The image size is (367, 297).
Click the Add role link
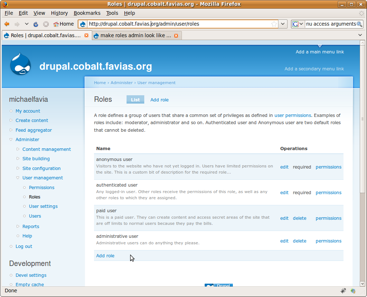coord(105,255)
